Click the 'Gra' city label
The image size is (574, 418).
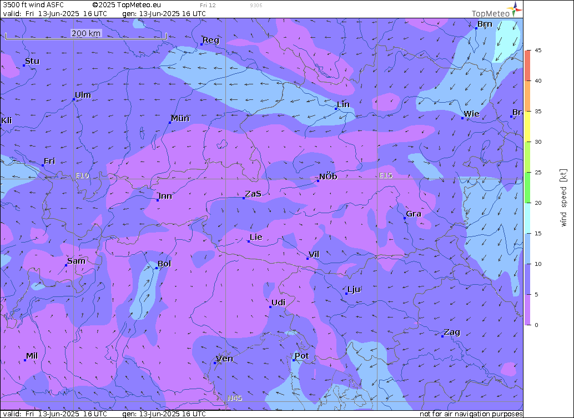(414, 214)
